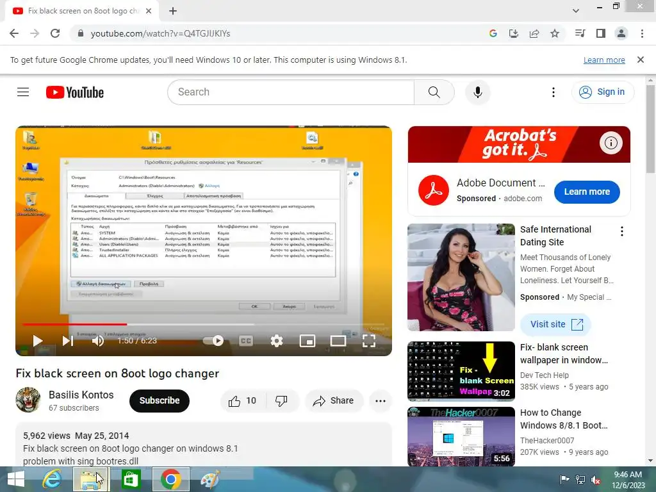This screenshot has width=656, height=492.
Task: Click the browser forward arrow
Action: point(35,33)
